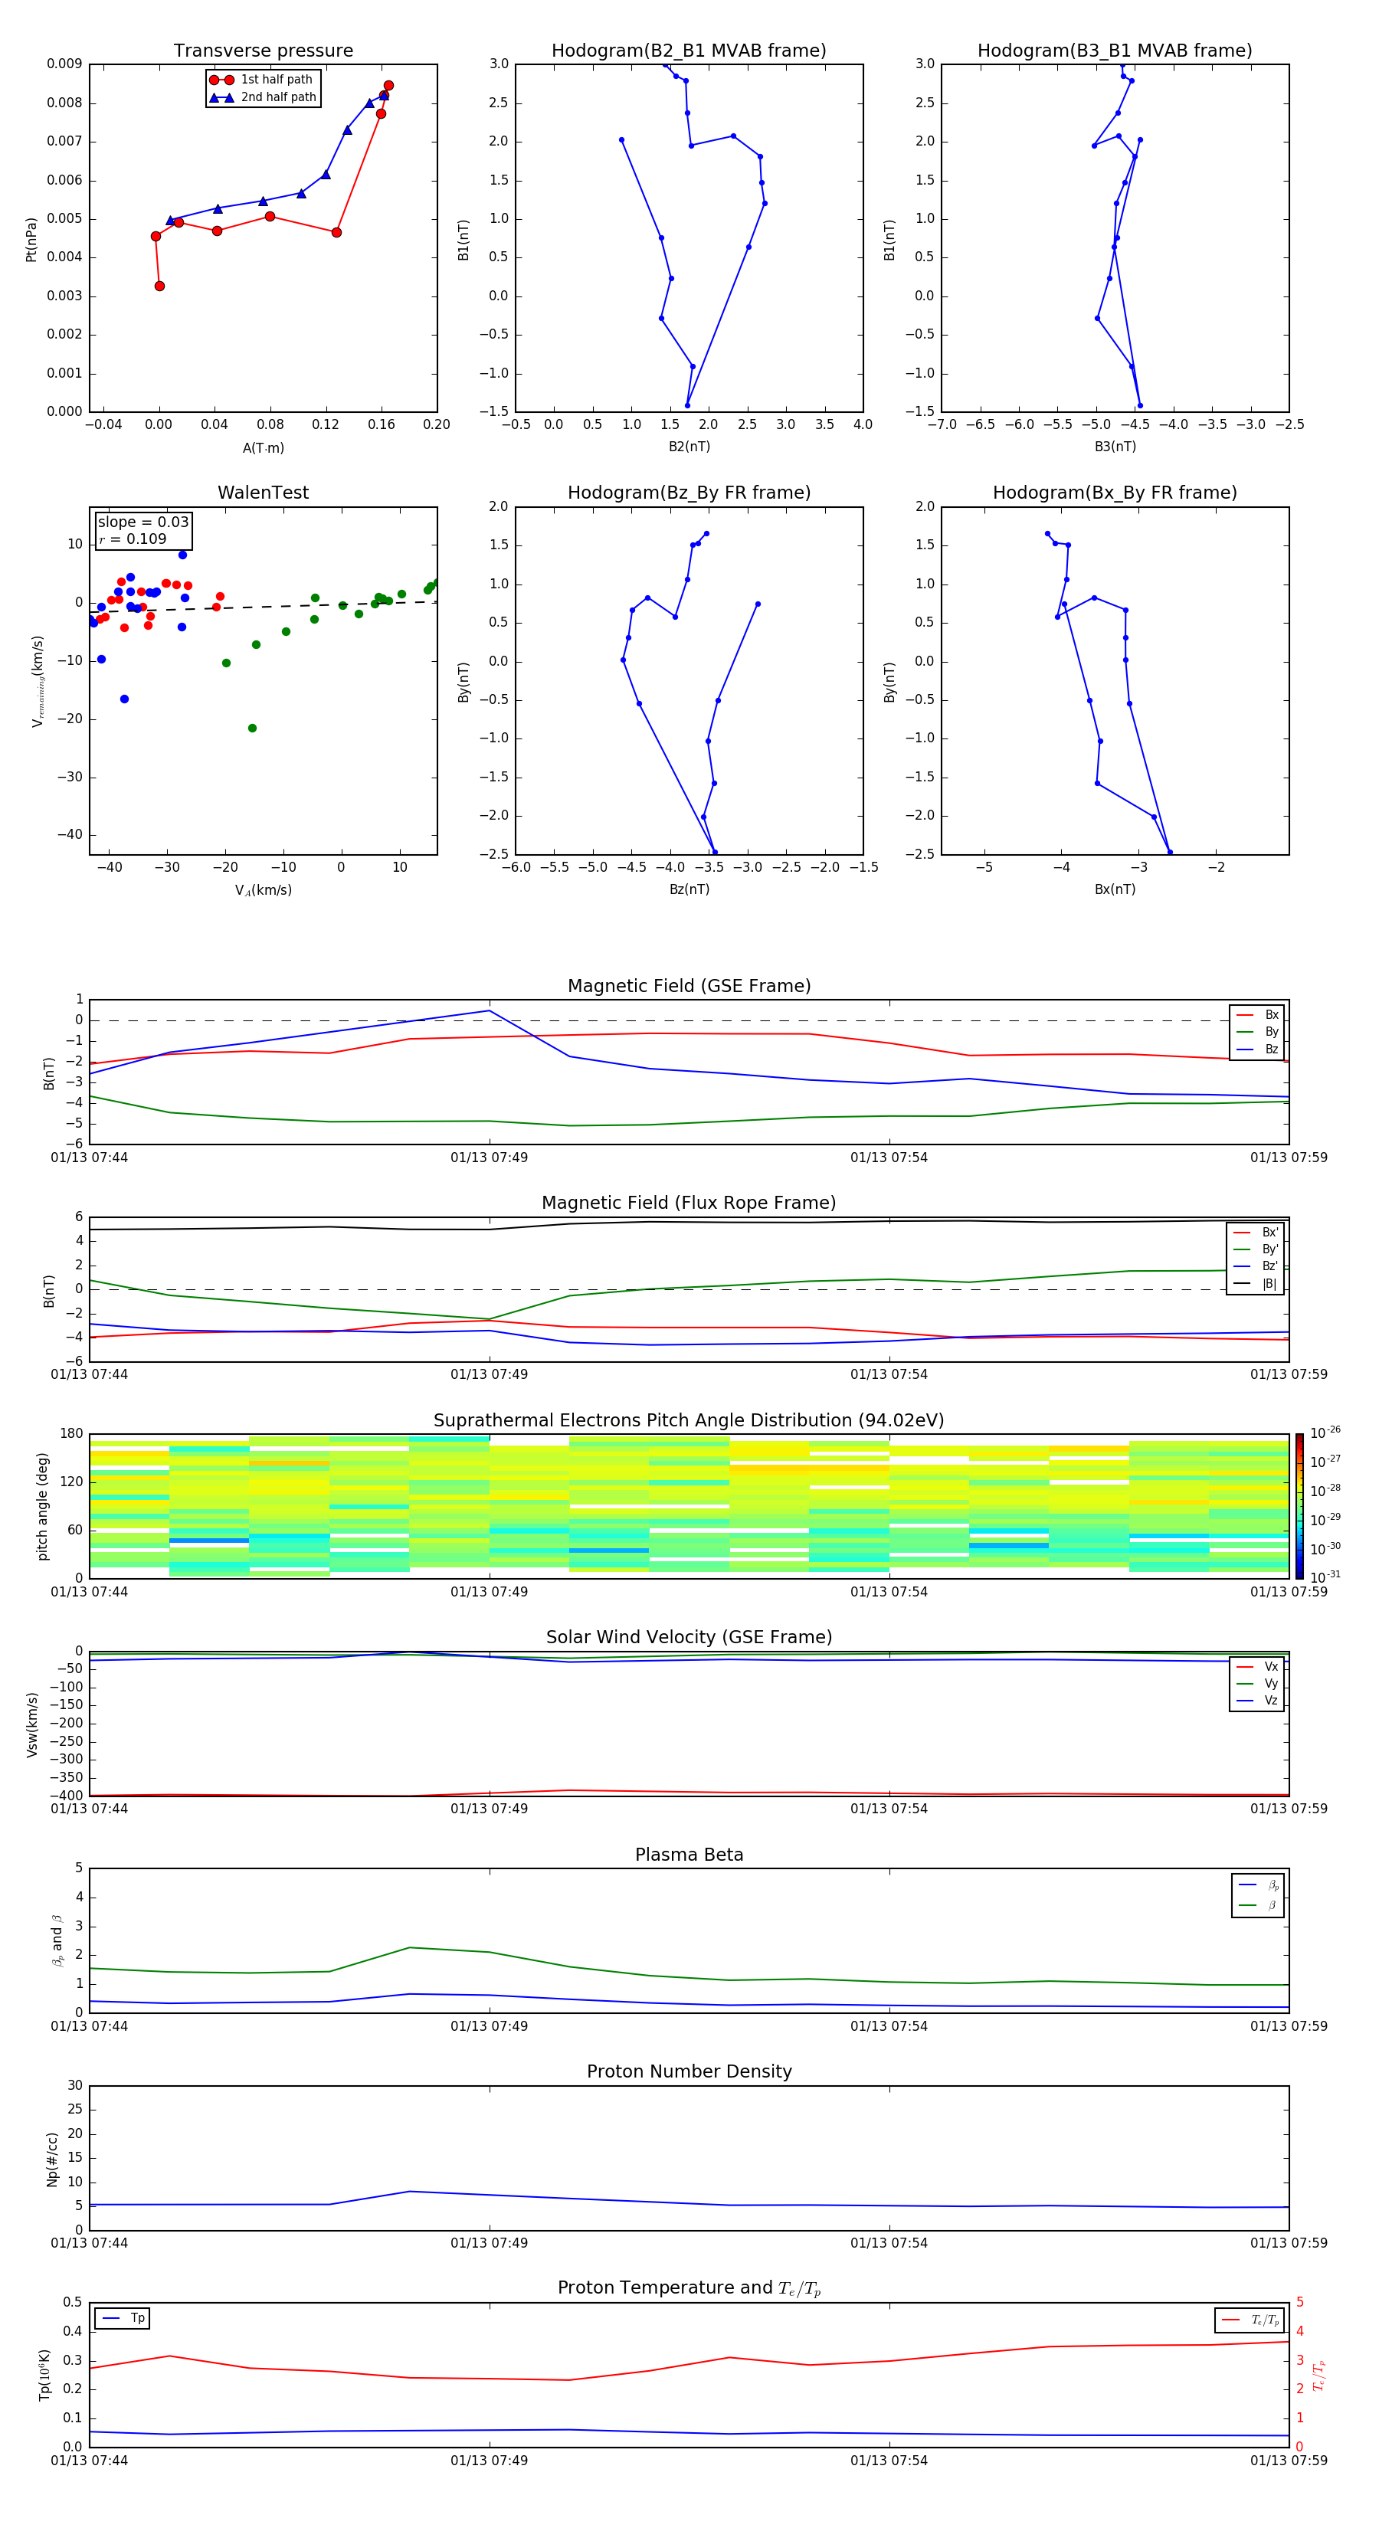This screenshot has width=1379, height=2528.
Task: Click the 'Plasma Beta' plot title
Action: (x=689, y=1855)
